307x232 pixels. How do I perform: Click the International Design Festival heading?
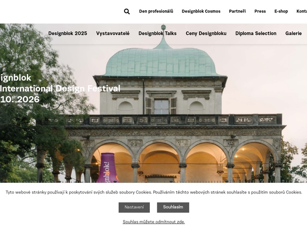tap(60, 89)
